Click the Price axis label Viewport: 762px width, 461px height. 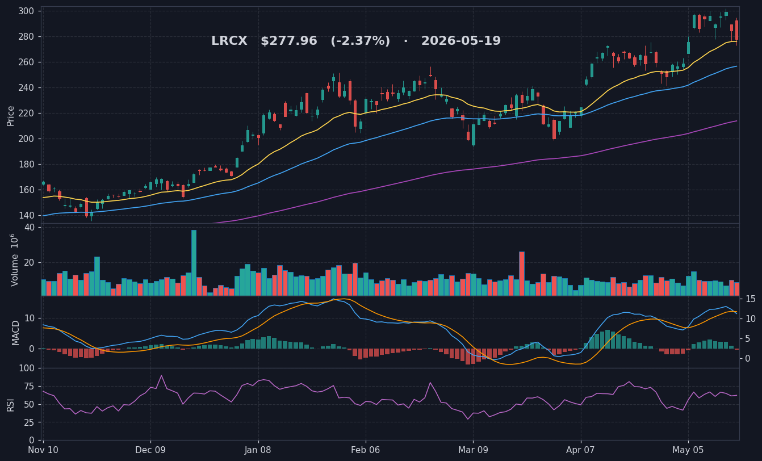click(x=11, y=116)
